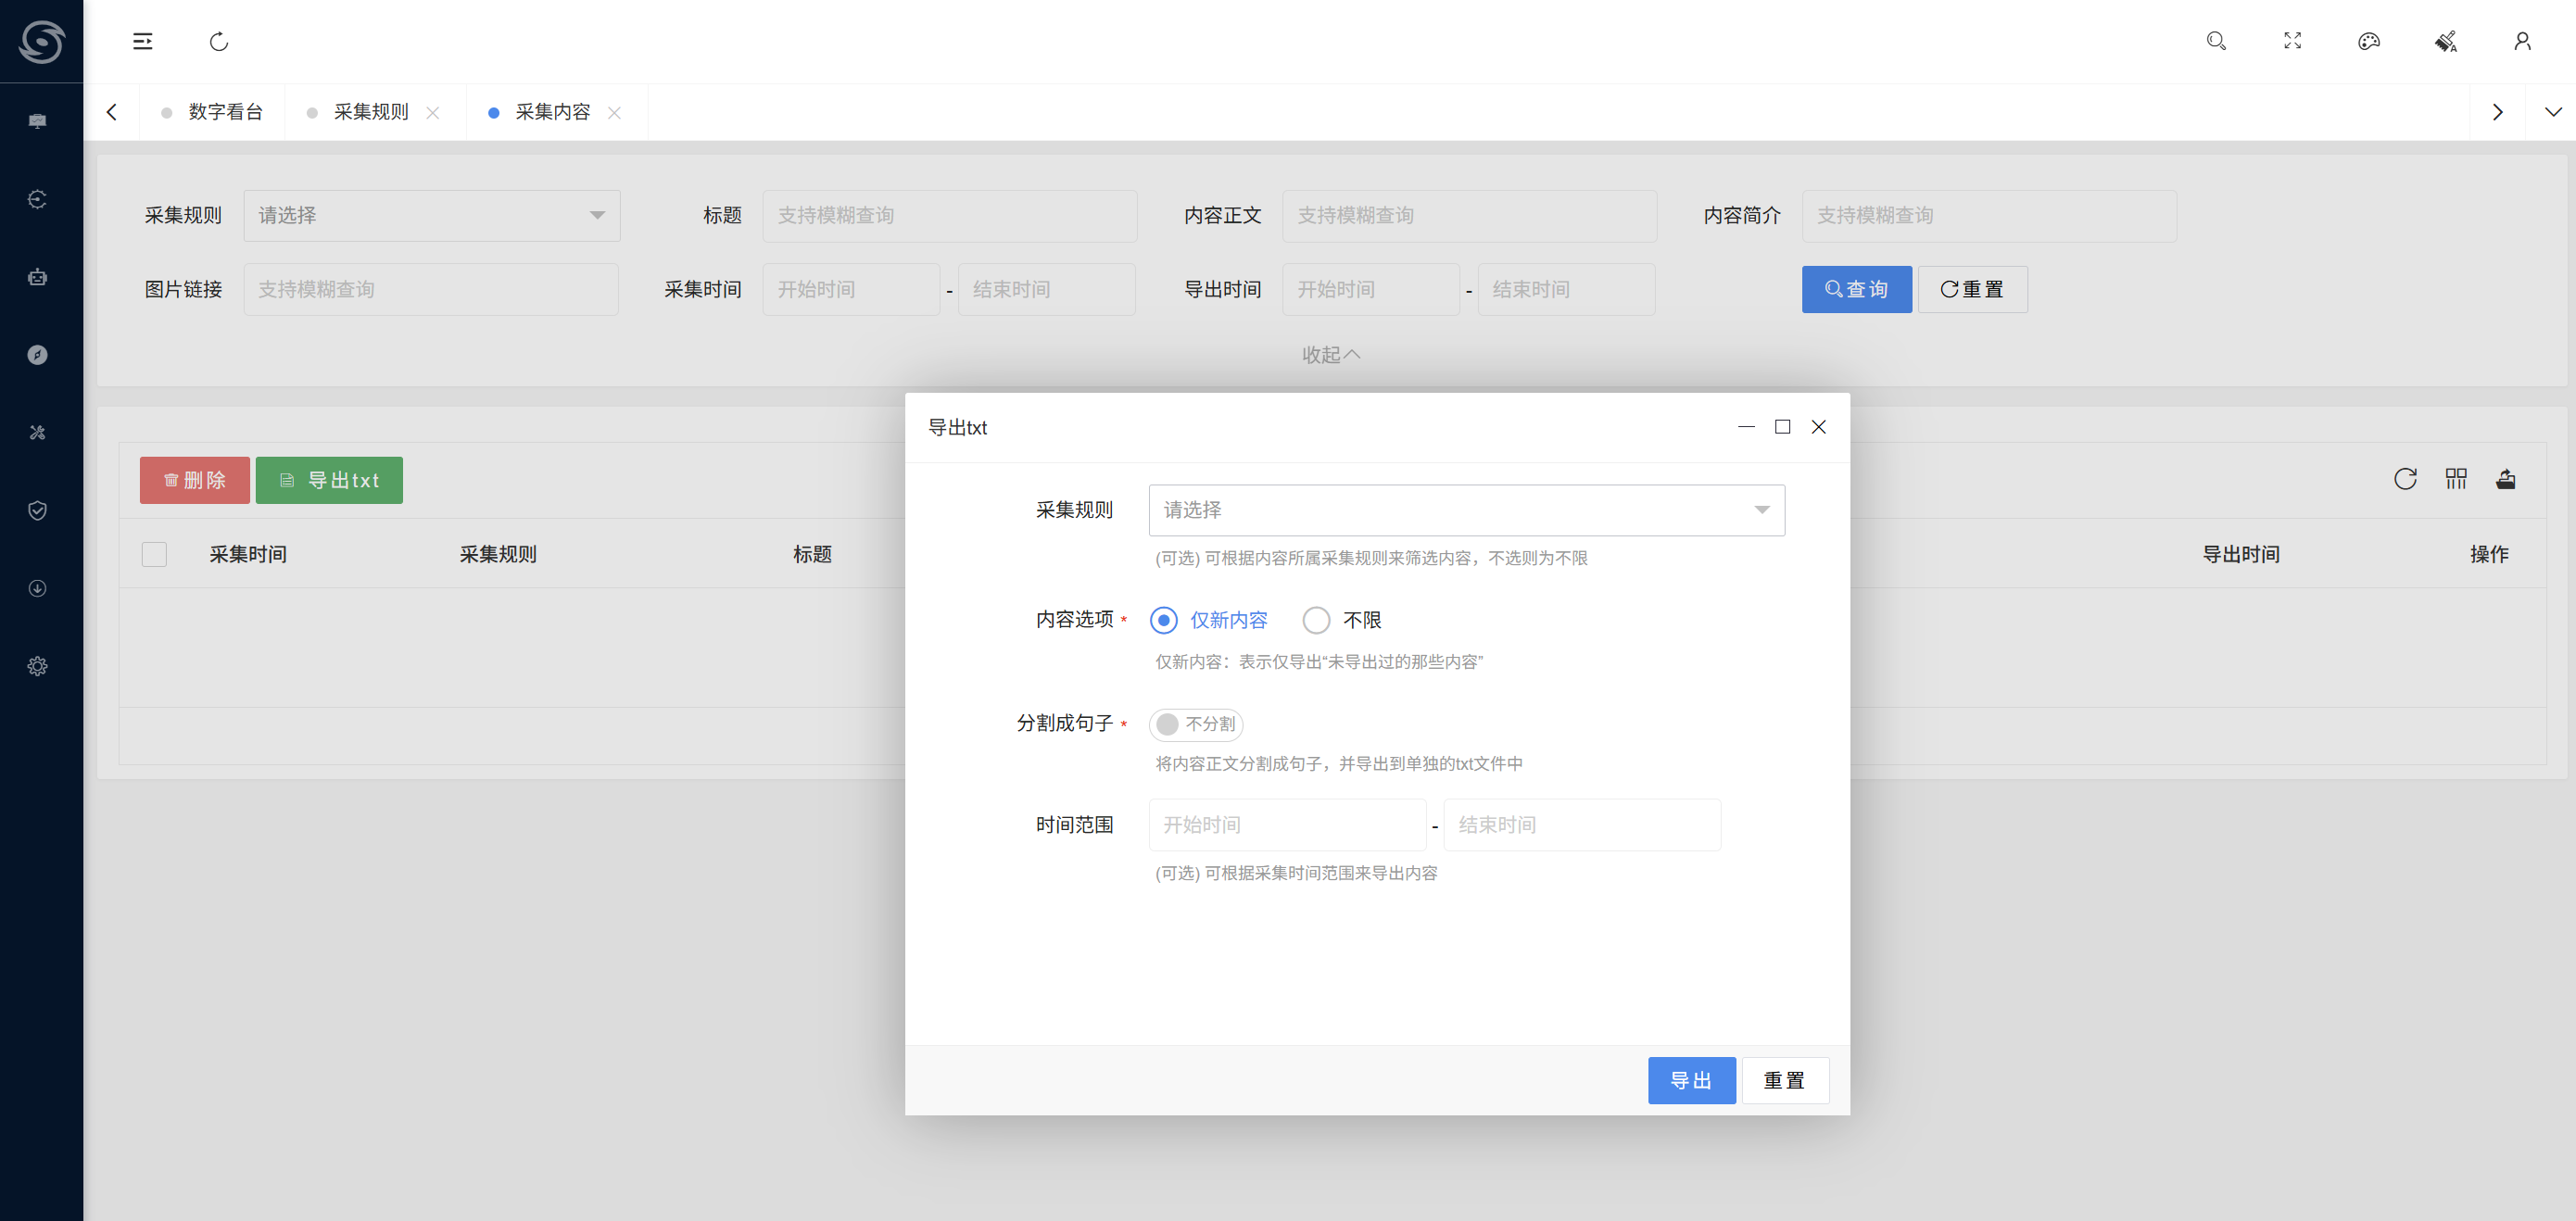Click 时间范围 开始时间 field in dialog
This screenshot has height=1221, width=2576.
[1287, 825]
